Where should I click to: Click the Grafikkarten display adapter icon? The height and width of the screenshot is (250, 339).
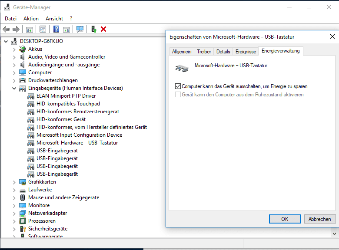pyautogui.click(x=23, y=182)
